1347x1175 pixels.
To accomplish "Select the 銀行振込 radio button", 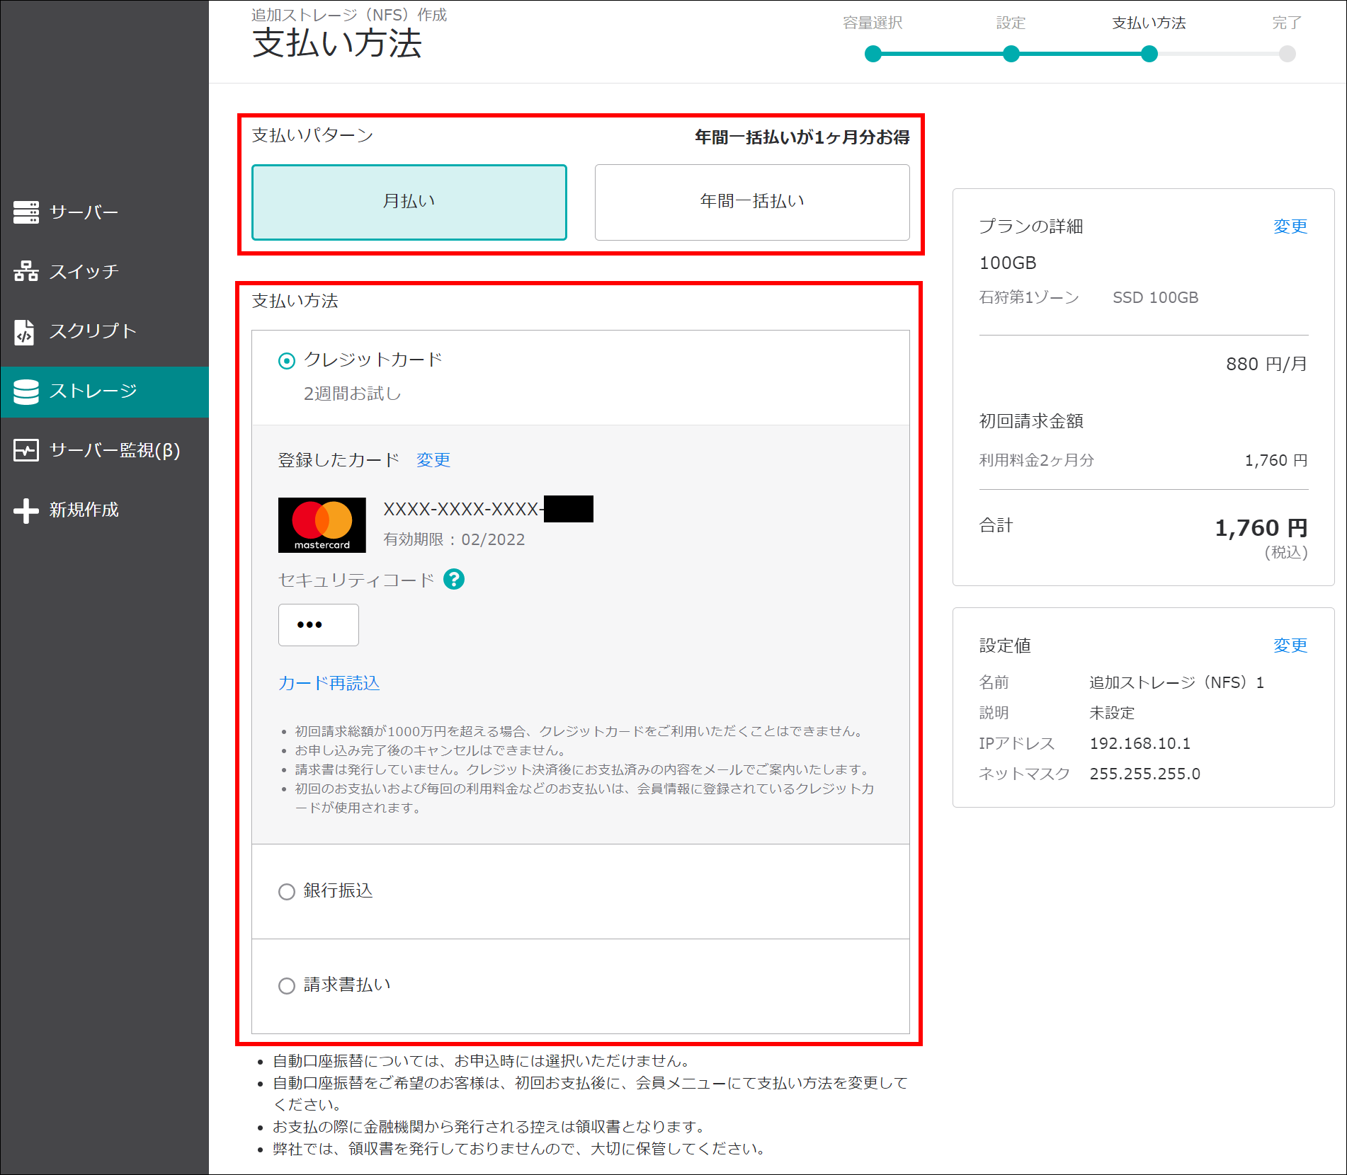I will pyautogui.click(x=287, y=891).
